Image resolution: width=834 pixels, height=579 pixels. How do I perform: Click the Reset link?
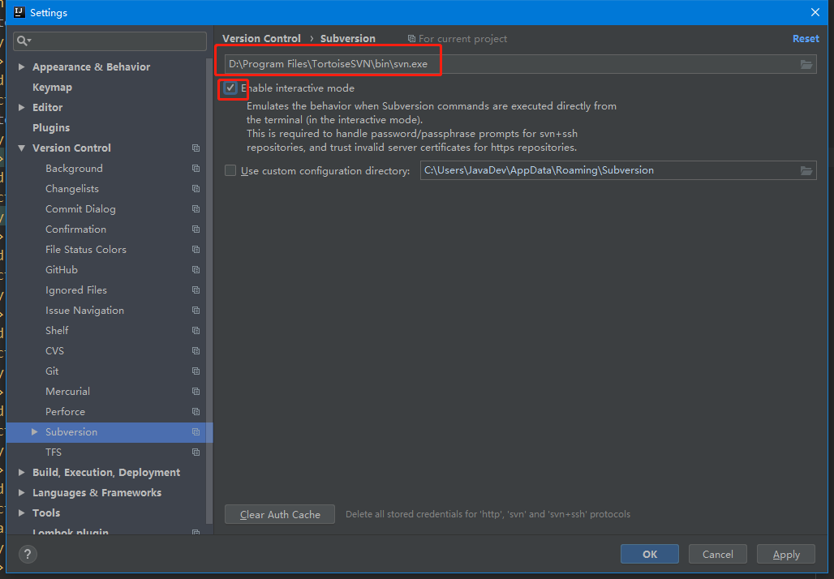[806, 38]
